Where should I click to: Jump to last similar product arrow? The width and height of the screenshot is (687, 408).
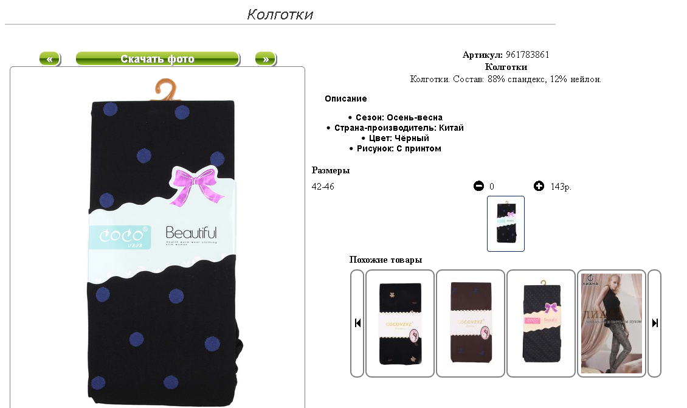click(x=655, y=323)
